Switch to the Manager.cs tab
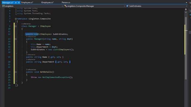191x107 pixels. (x=8, y=2)
